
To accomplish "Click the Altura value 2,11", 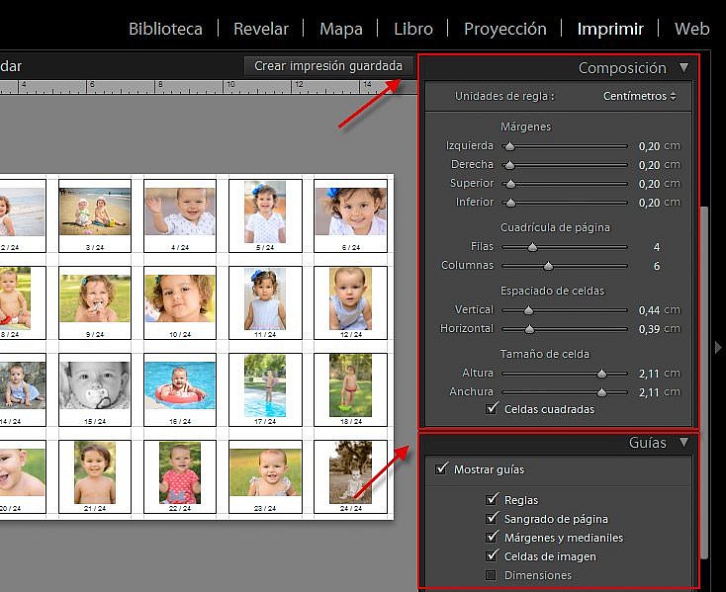I will click(649, 374).
